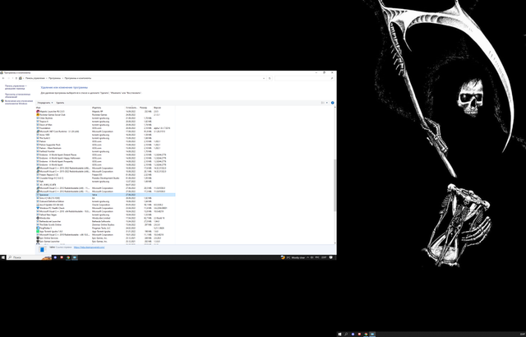Image resolution: width=526 pixels, height=337 pixels.
Task: Sort by the Installed On column header
Action: pyautogui.click(x=131, y=108)
